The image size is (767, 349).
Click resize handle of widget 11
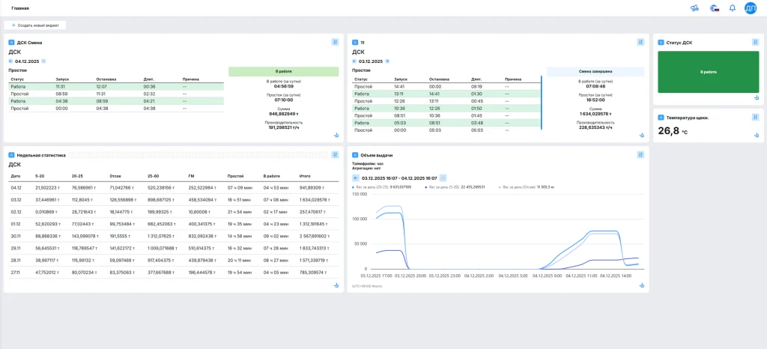tap(641, 135)
